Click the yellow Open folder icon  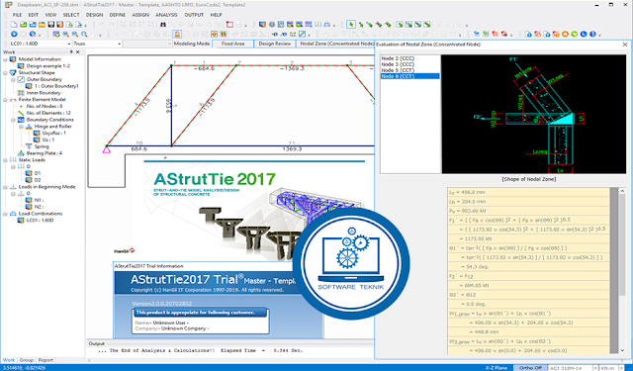click(x=42, y=25)
